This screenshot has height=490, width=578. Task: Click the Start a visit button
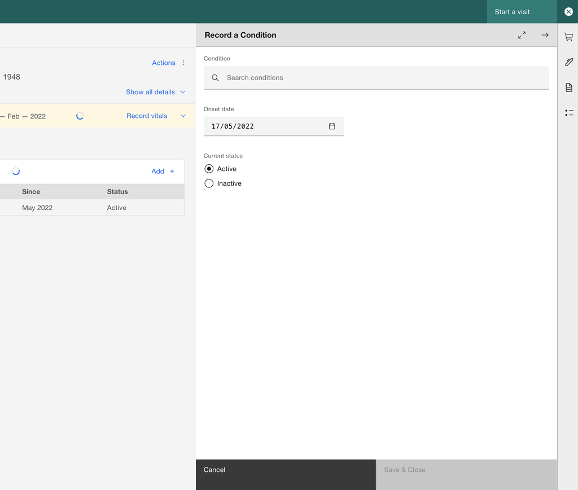coord(511,11)
